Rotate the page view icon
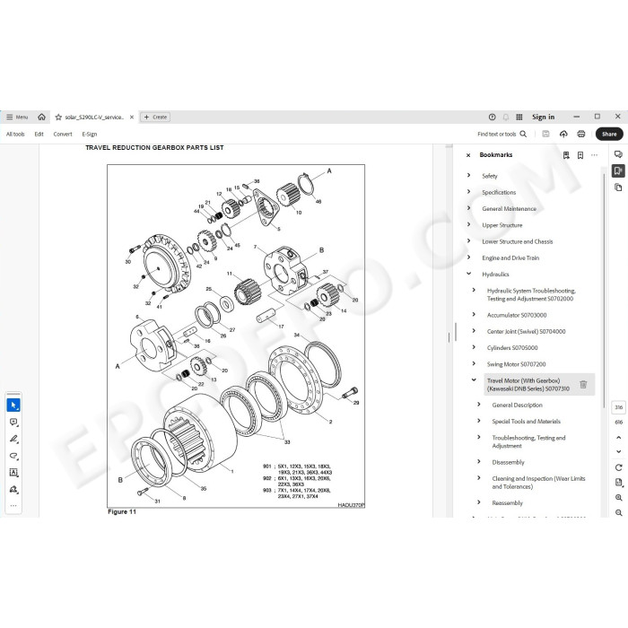Image resolution: width=628 pixels, height=628 pixels. tap(618, 467)
